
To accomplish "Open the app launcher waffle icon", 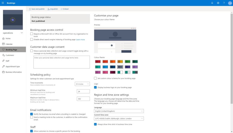I will [3, 3].
